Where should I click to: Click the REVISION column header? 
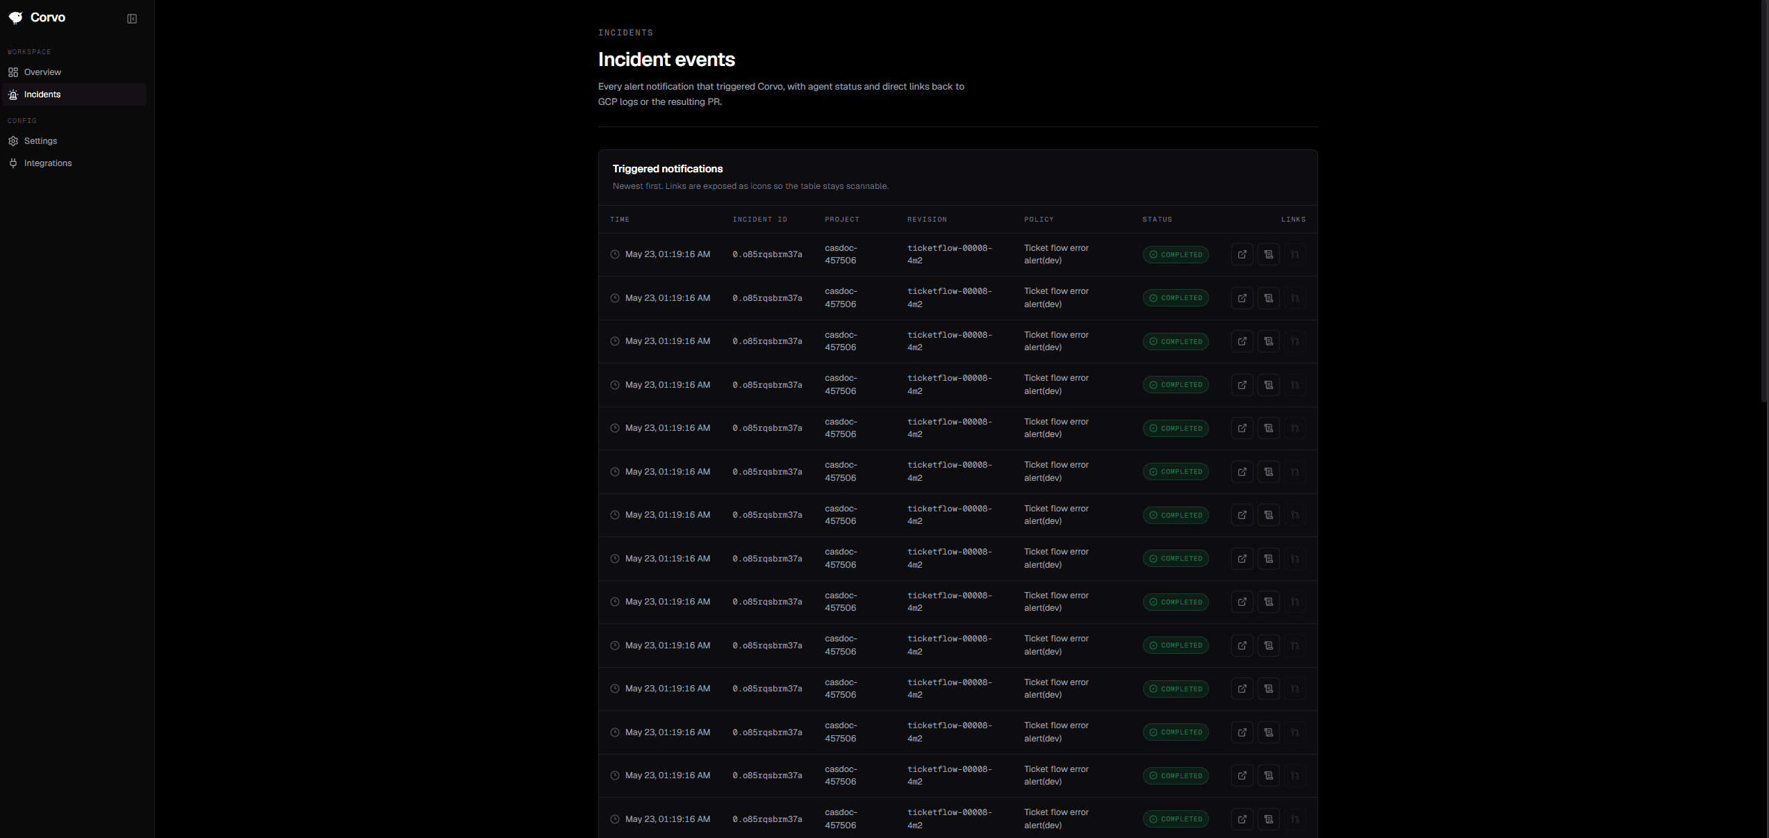927,220
